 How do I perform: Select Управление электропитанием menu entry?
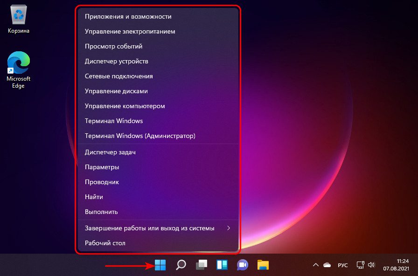(158, 31)
